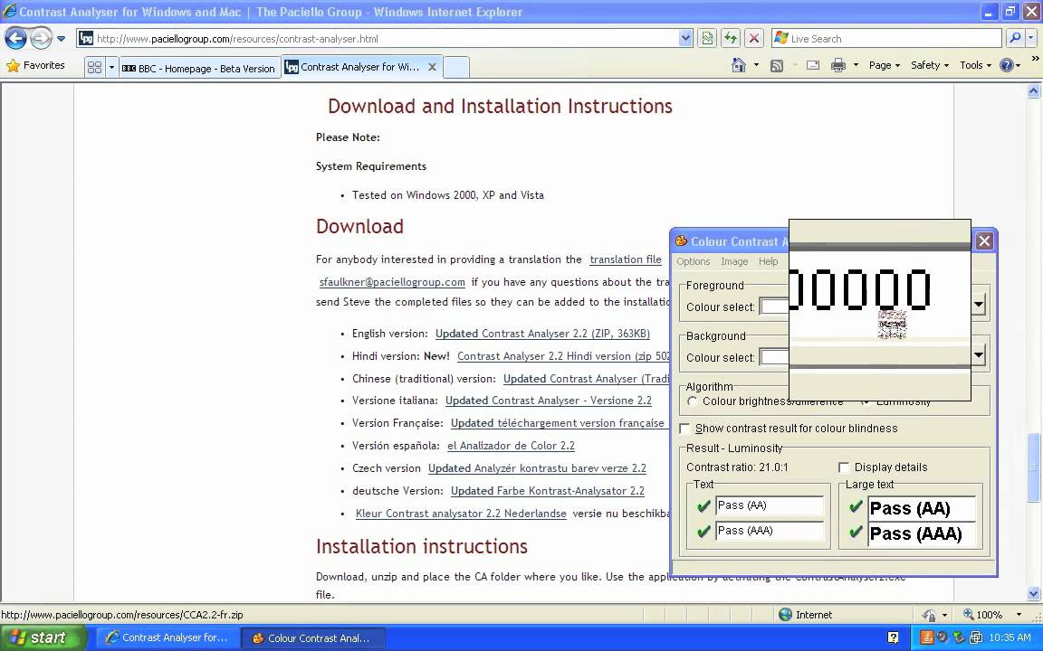This screenshot has height=651, width=1043.
Task: Switch to BBC Homepage Beta Version tab
Action: click(x=198, y=68)
